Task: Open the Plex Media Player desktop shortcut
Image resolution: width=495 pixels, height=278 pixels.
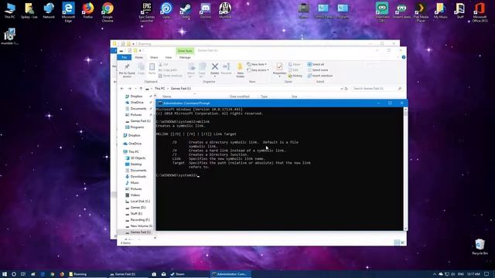Action: point(421,12)
